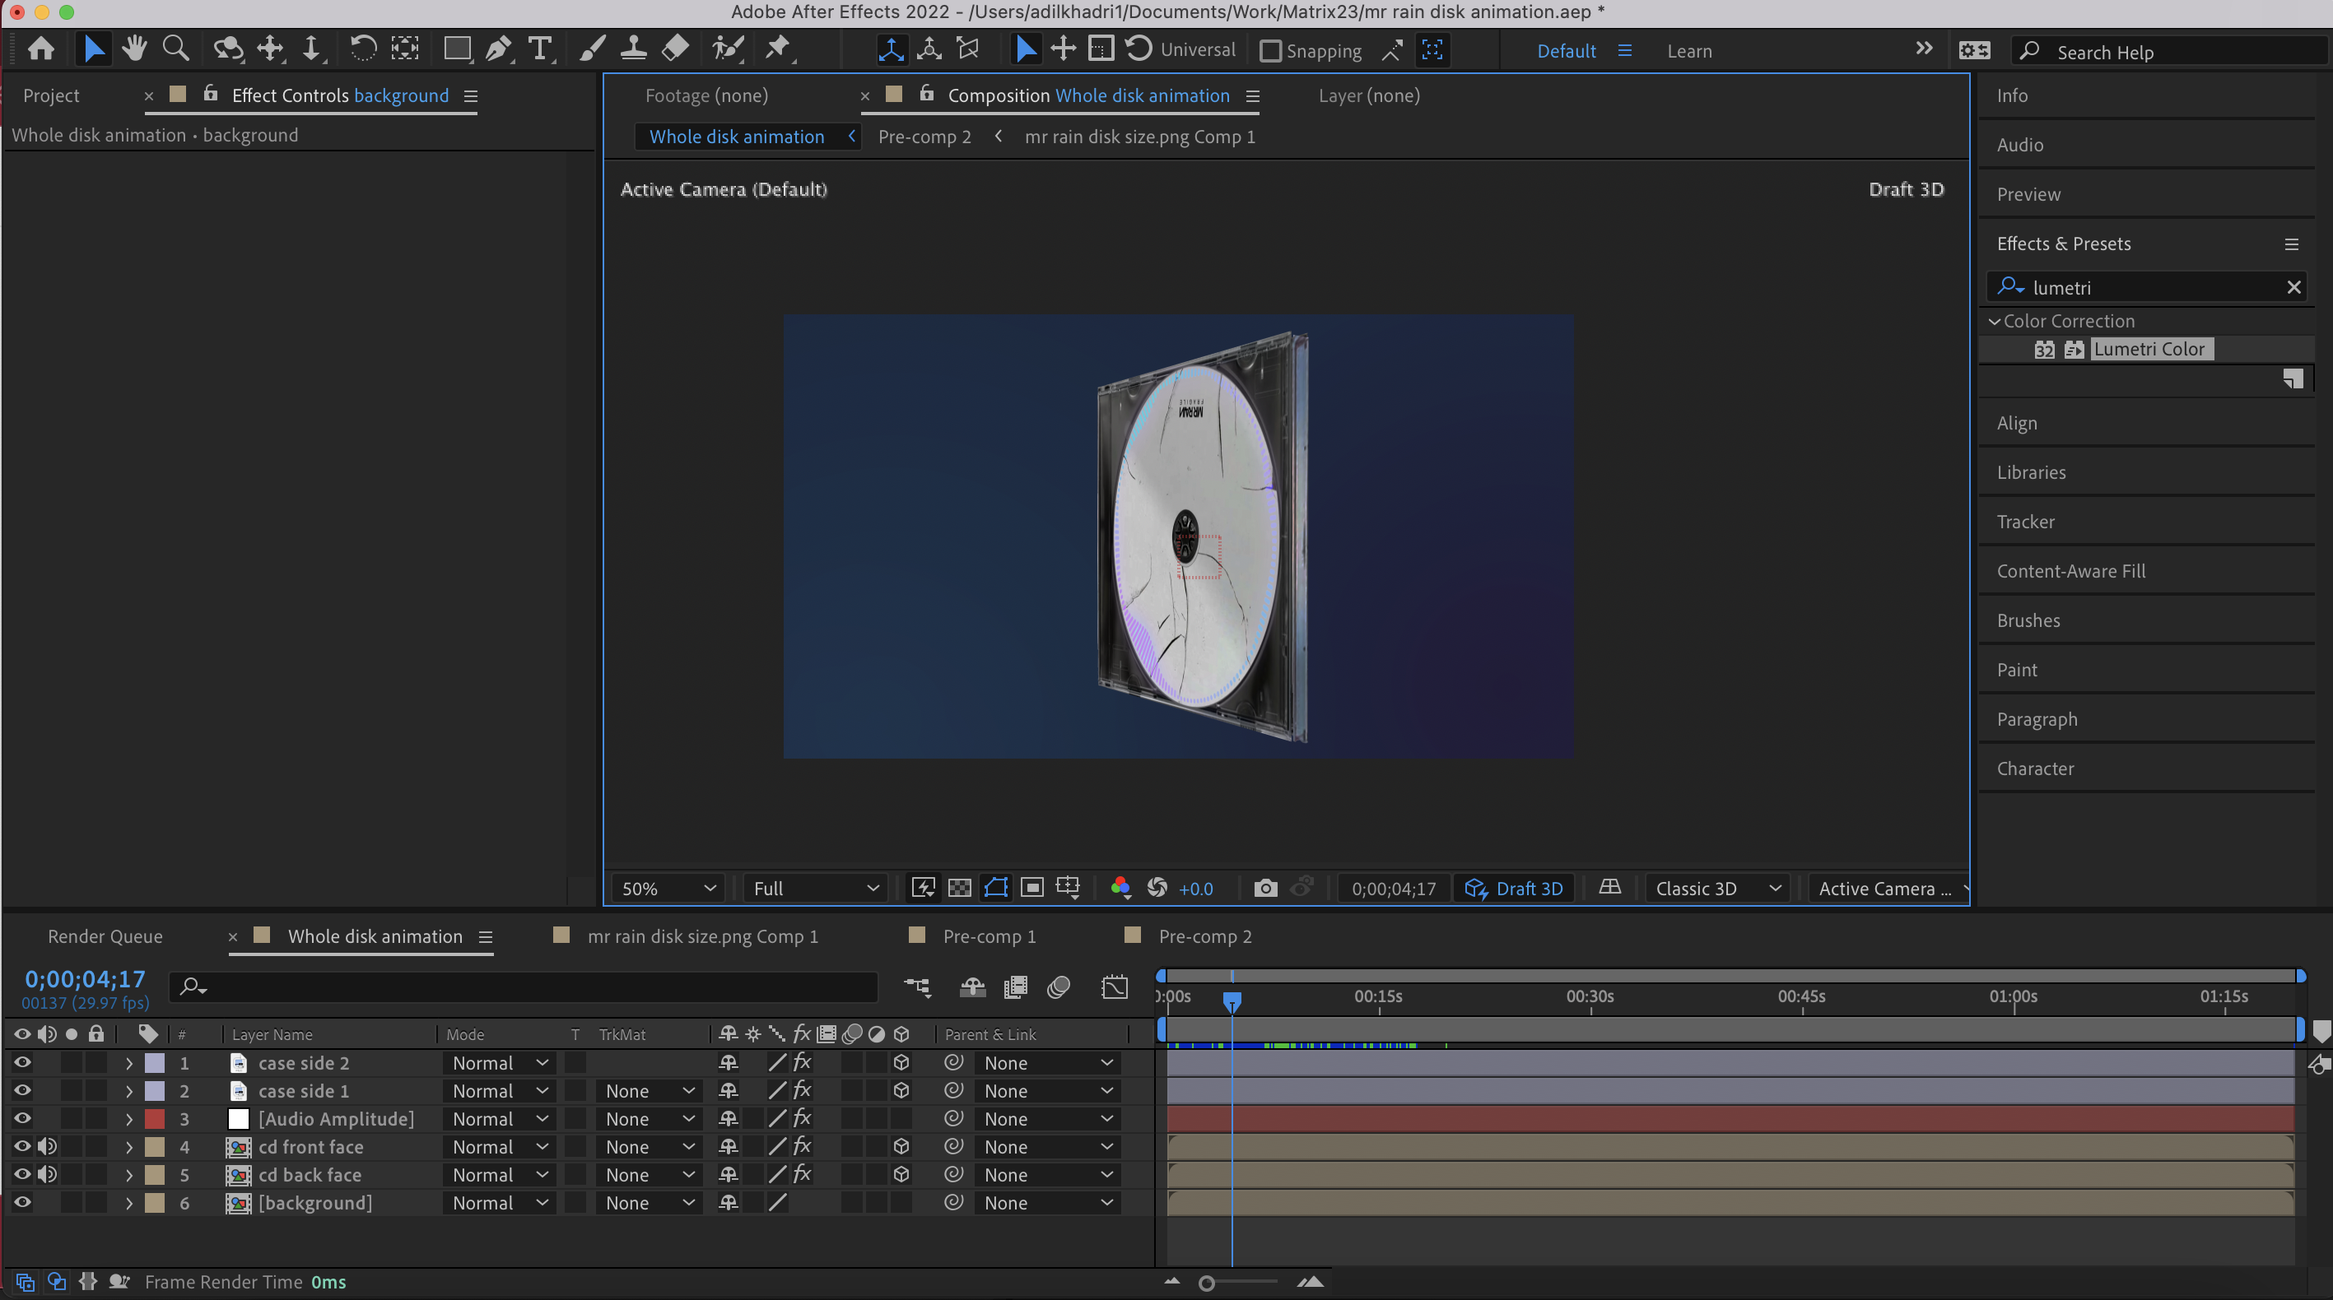Click the timeline zoom slider
Image resolution: width=2333 pixels, height=1300 pixels.
[1208, 1283]
